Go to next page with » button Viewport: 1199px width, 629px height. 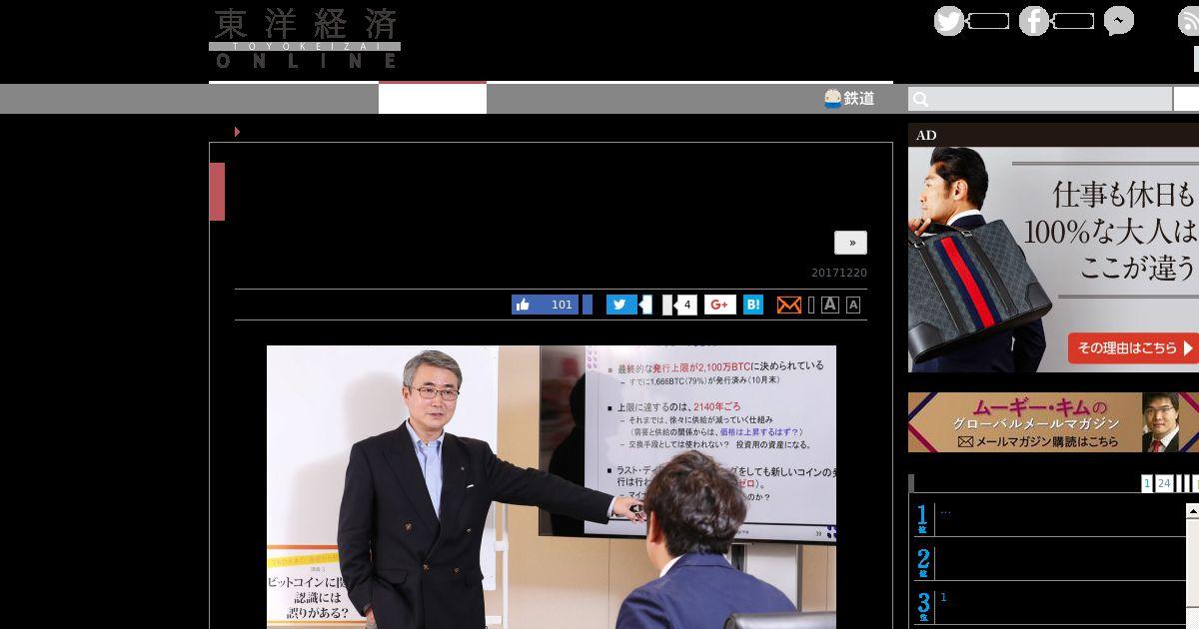pyautogui.click(x=851, y=243)
